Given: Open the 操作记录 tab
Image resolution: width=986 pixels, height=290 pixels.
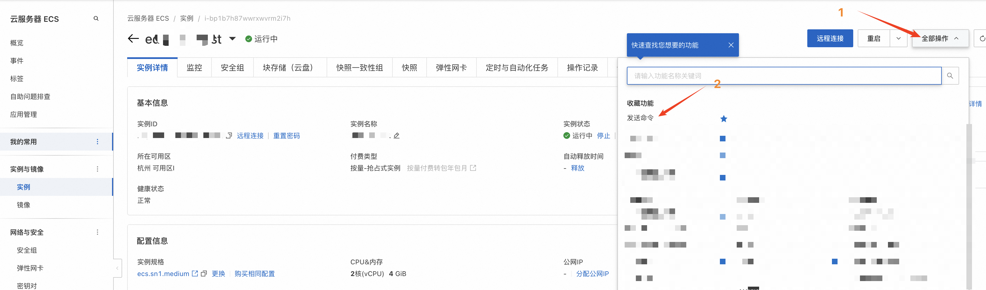Looking at the screenshot, I should point(582,68).
